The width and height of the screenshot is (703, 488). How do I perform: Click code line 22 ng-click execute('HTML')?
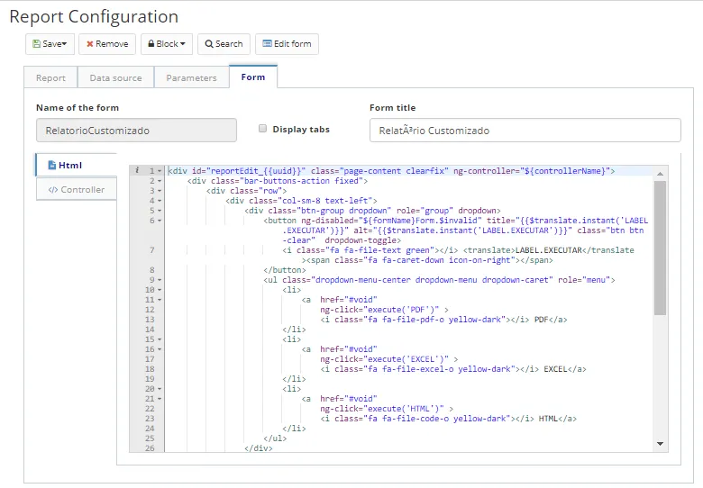[x=387, y=408]
